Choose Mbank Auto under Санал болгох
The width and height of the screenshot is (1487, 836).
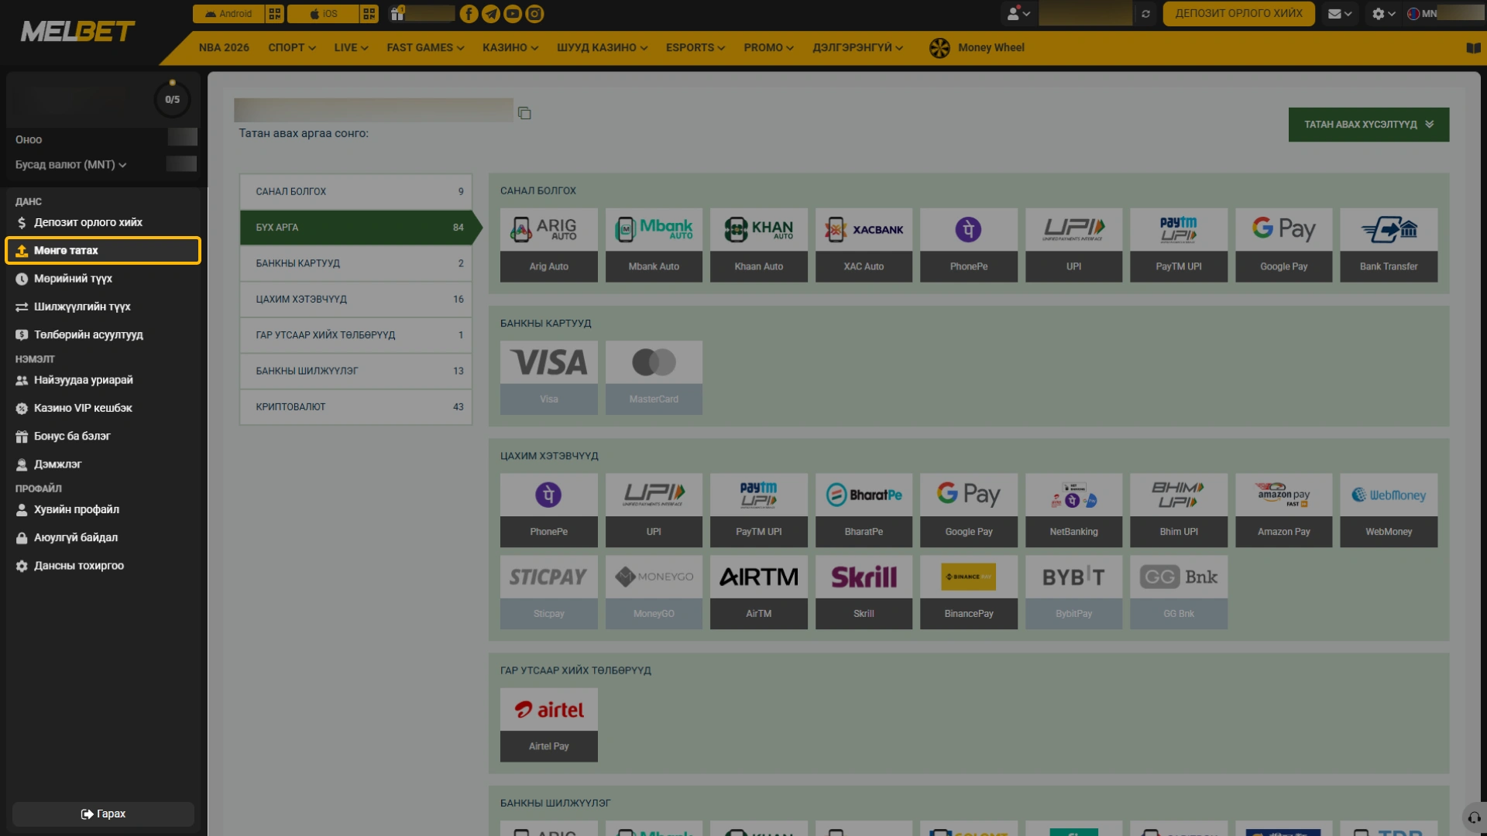tap(654, 245)
